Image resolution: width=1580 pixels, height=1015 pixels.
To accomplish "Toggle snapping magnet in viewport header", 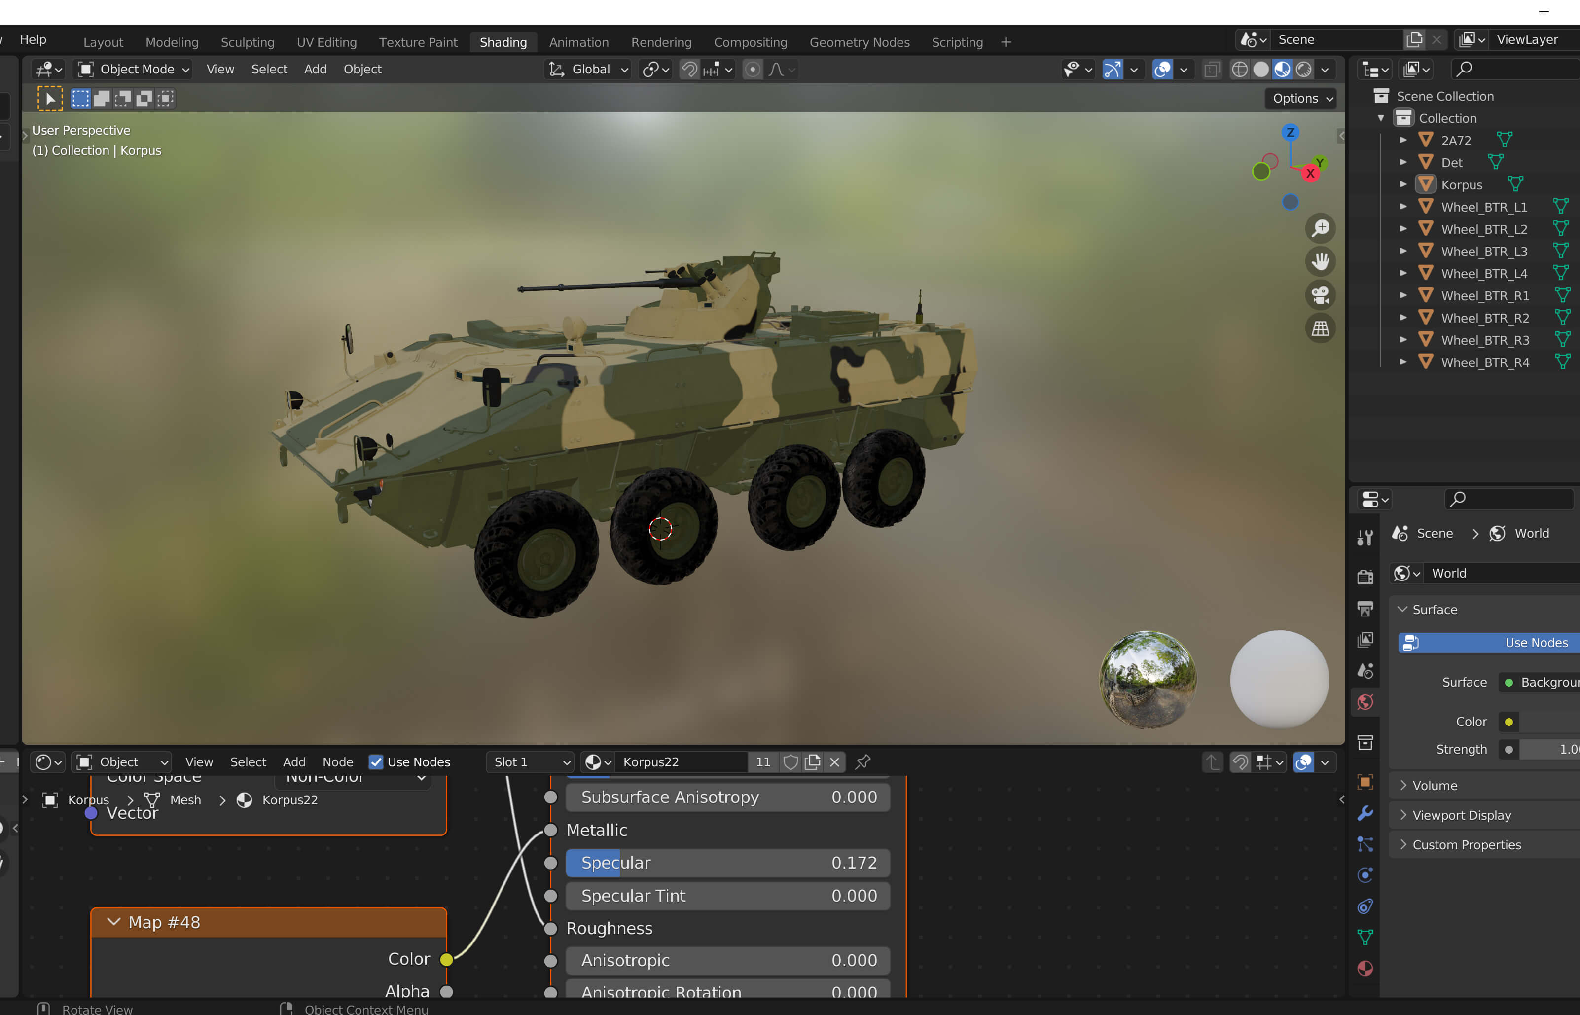I will tap(689, 69).
